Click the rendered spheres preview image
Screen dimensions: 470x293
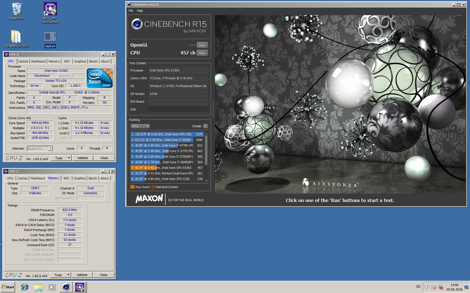(x=340, y=104)
